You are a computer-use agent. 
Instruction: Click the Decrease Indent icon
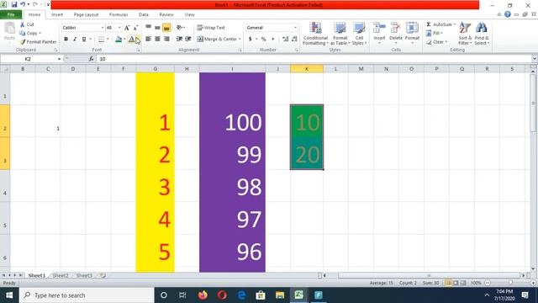[x=179, y=39]
